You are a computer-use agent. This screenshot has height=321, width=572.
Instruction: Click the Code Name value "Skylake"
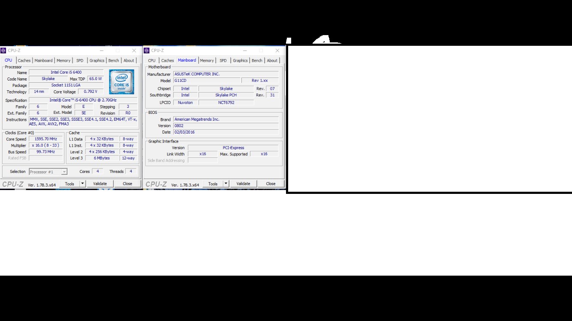(x=48, y=79)
